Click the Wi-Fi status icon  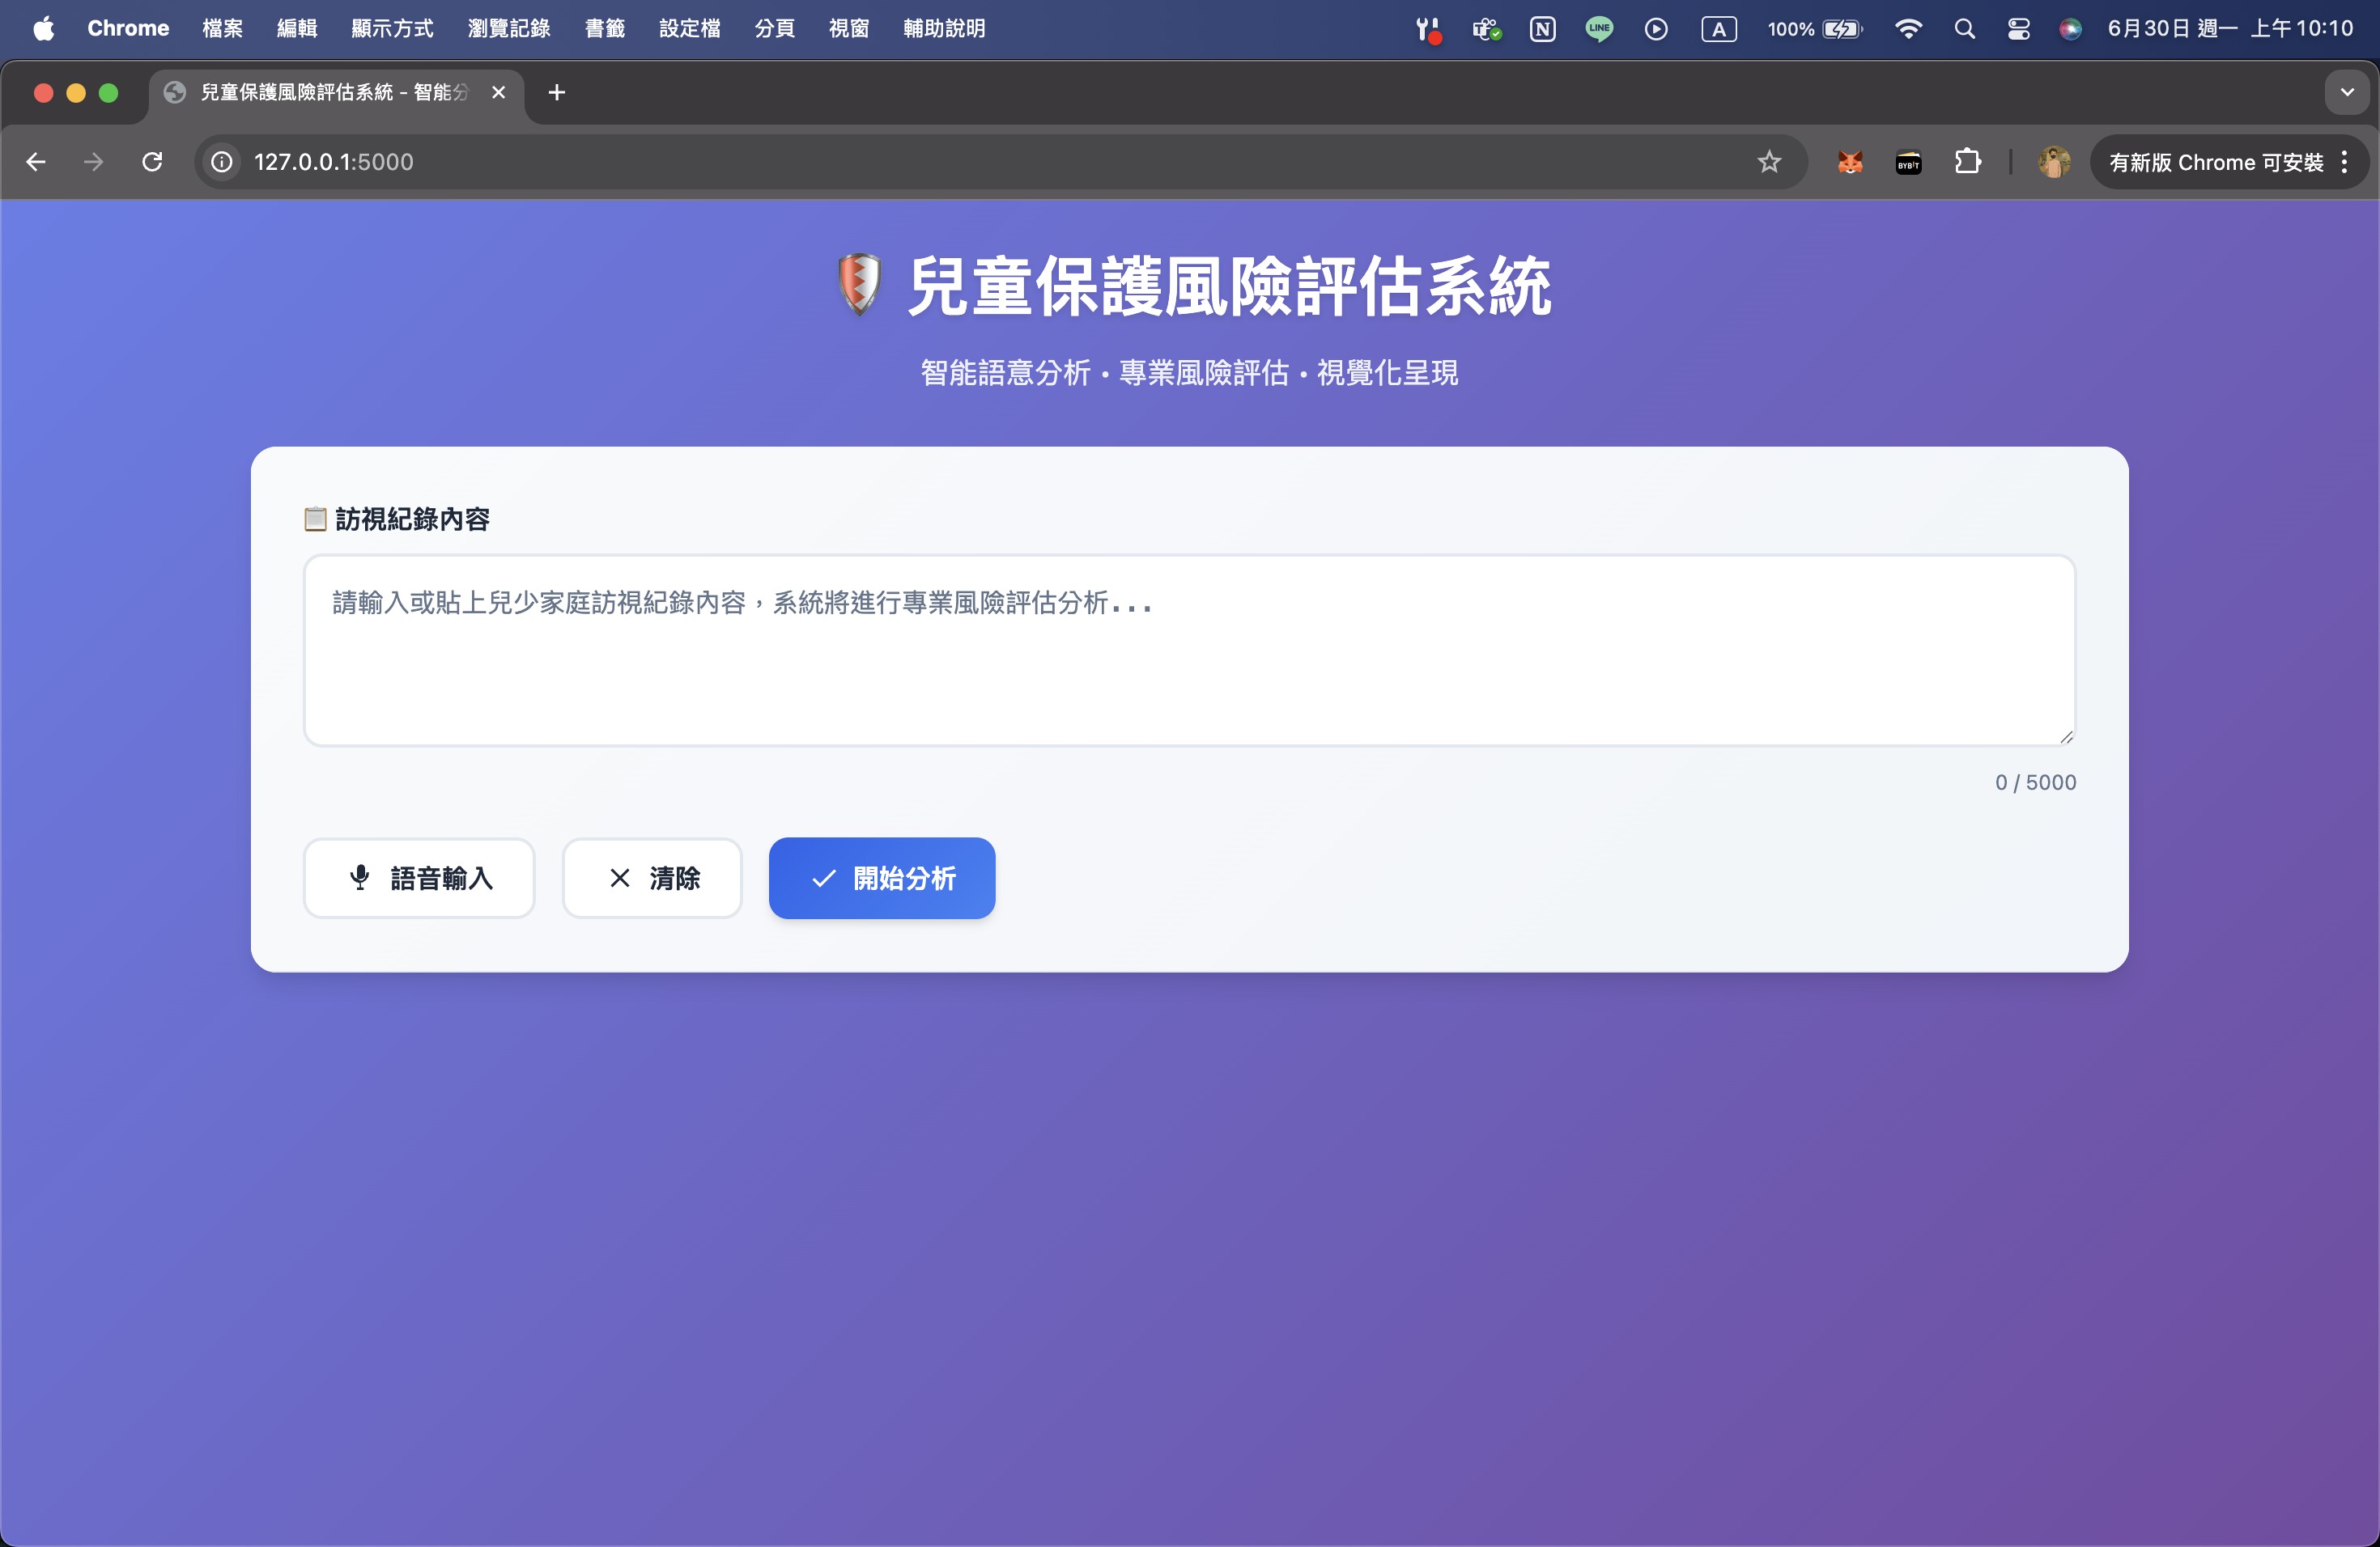pyautogui.click(x=1908, y=28)
